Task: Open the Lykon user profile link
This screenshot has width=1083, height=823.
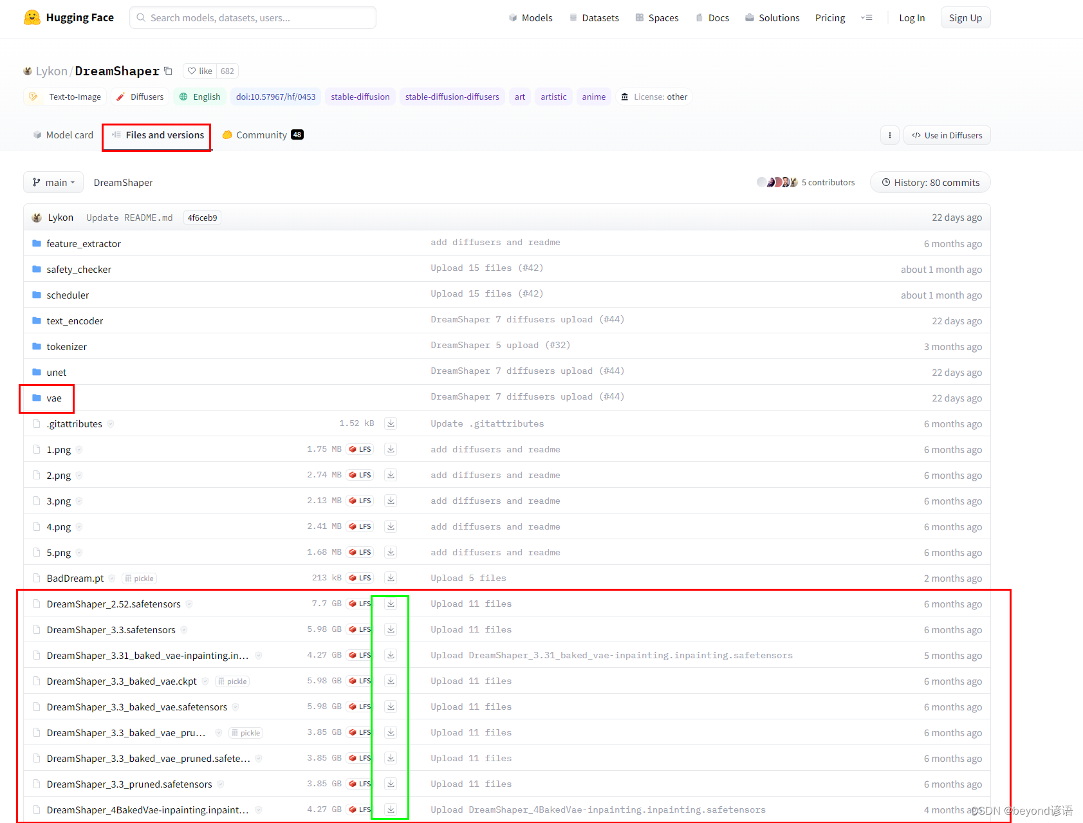Action: pos(51,71)
